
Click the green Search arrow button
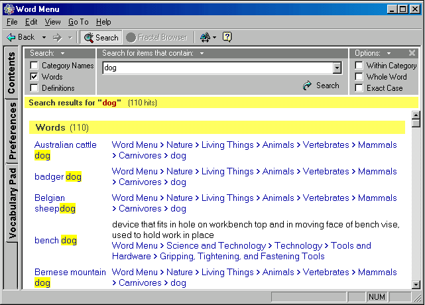(x=321, y=86)
